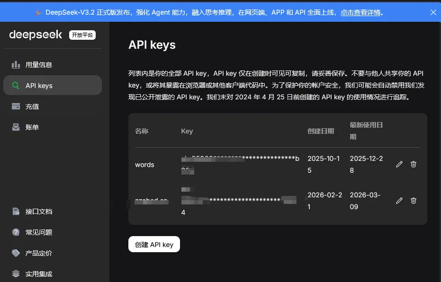Viewport: 441px width, 282px height.
Task: Edit the words API key name
Action: [x=399, y=164]
